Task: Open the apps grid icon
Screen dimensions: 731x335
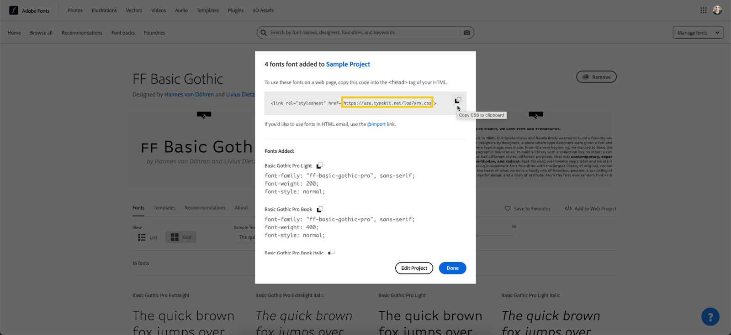Action: coord(703,10)
